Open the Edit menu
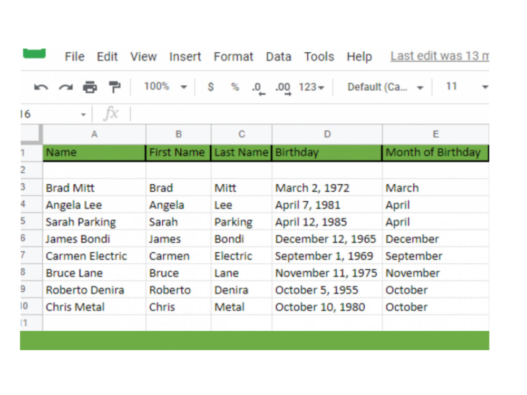The width and height of the screenshot is (527, 395). pos(107,56)
